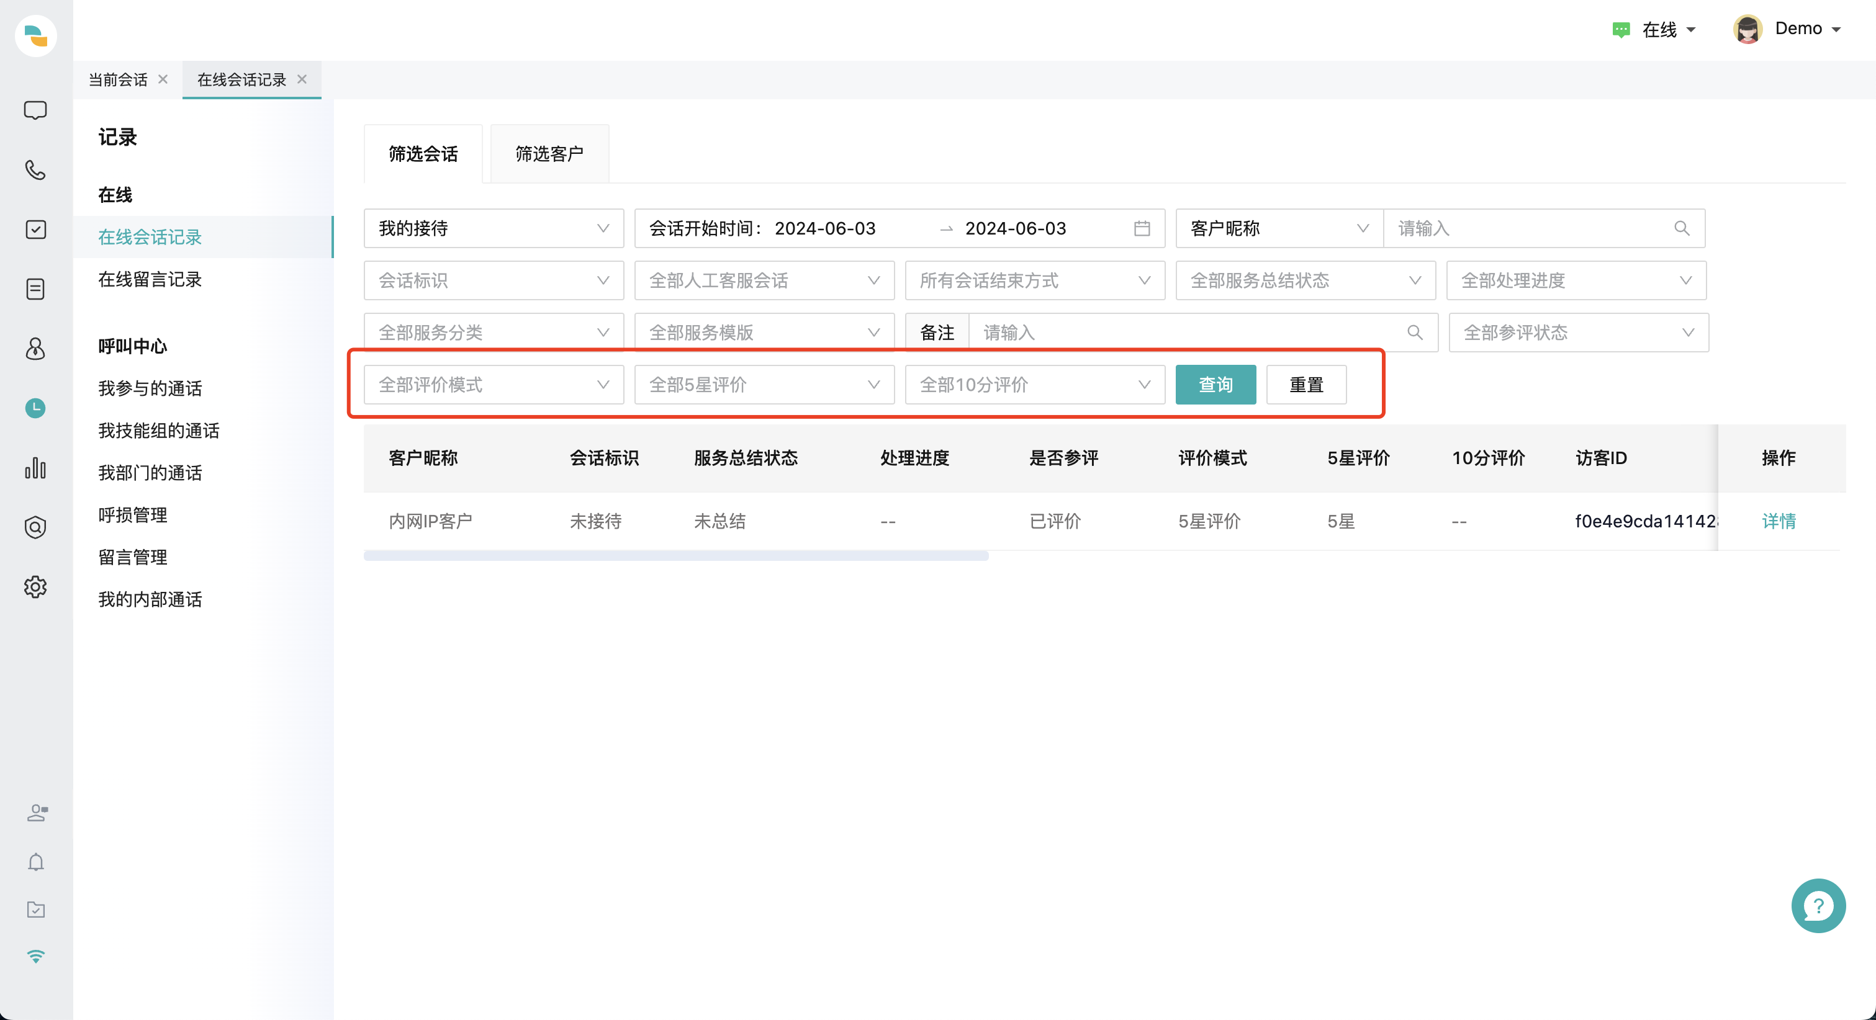Click search icon in customer nickname field
Image resolution: width=1876 pixels, height=1020 pixels.
[x=1682, y=228]
